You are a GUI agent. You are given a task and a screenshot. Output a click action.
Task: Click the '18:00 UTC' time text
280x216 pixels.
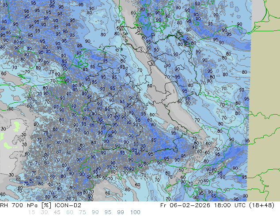230,205
